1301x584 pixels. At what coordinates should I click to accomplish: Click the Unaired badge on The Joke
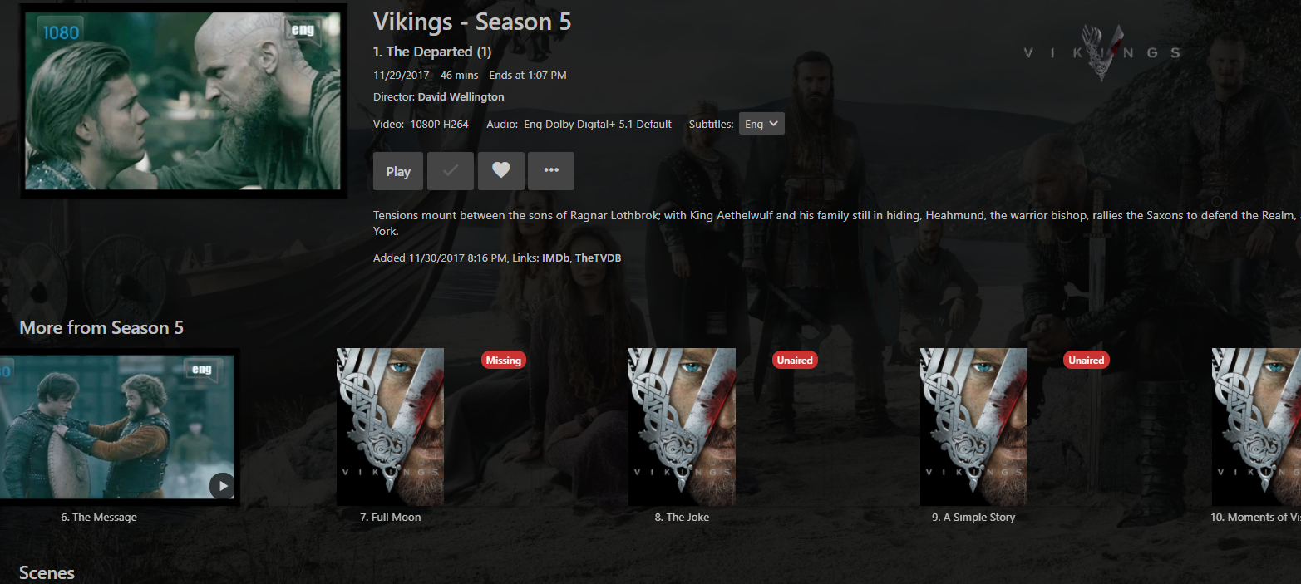pyautogui.click(x=795, y=360)
